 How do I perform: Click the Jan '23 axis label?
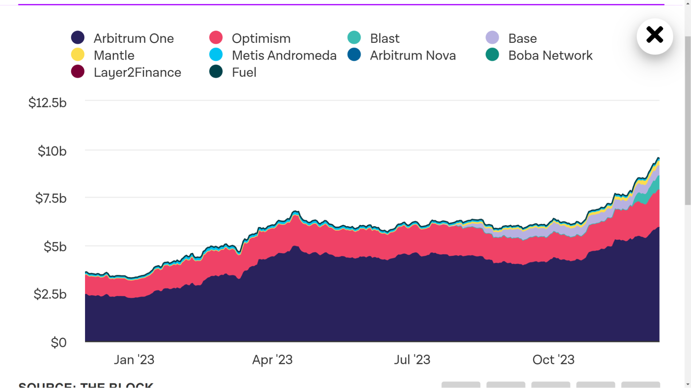[134, 360]
